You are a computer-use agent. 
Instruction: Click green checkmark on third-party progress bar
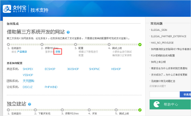point(140,45)
